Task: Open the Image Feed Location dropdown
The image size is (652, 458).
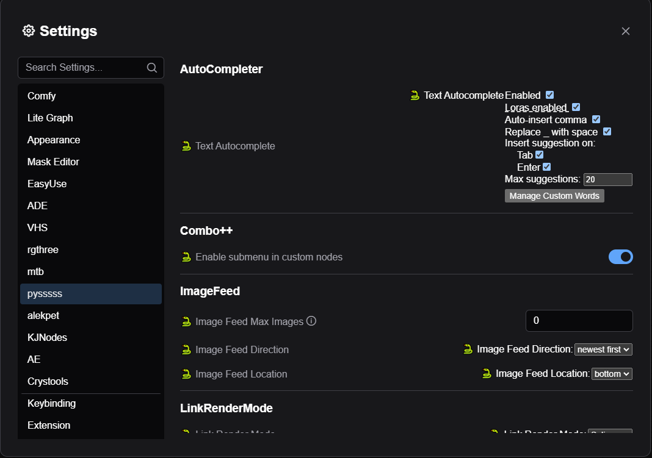Action: tap(611, 374)
